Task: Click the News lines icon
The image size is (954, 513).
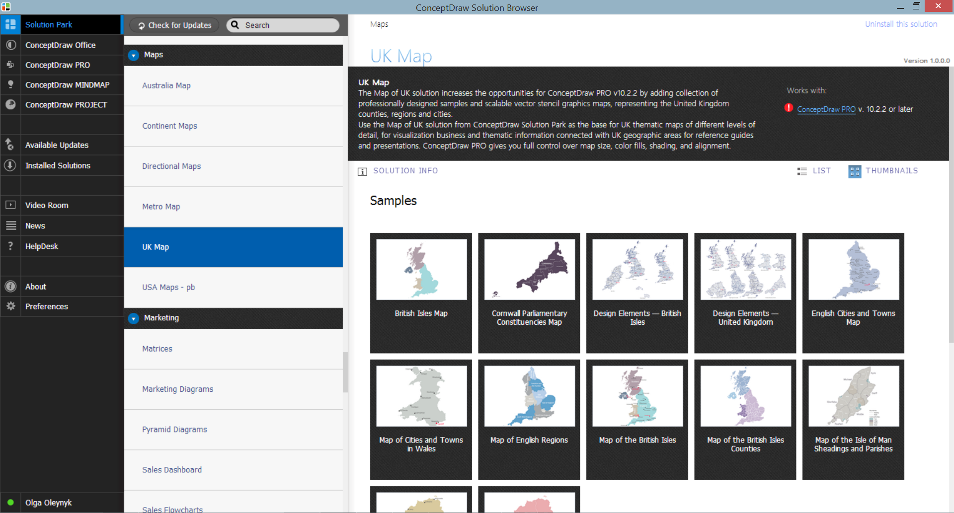Action: click(x=10, y=225)
